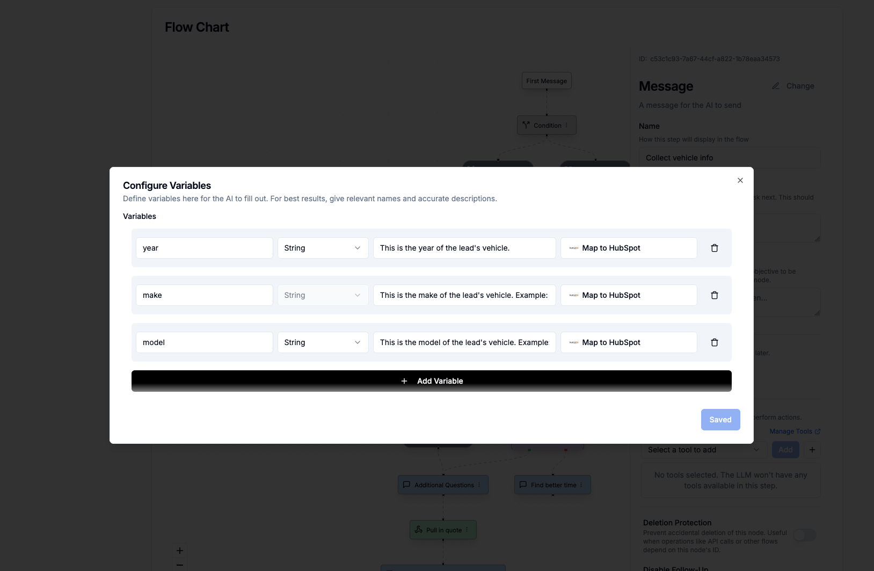874x571 pixels.
Task: Edit the year variable name field
Action: pyautogui.click(x=205, y=248)
